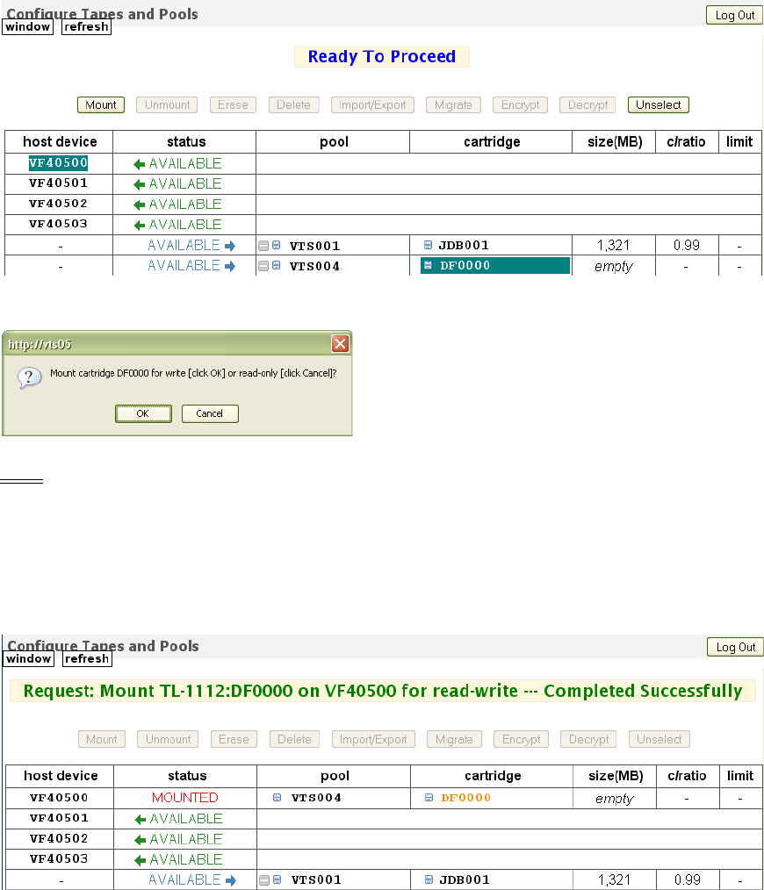Image resolution: width=764 pixels, height=890 pixels.
Task: Click green arrow beside highlighted VF40500 status
Action: point(139,164)
